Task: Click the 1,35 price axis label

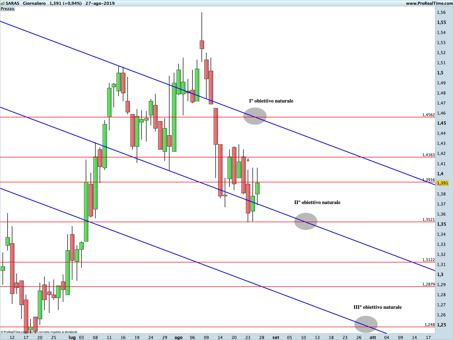Action: tap(441, 224)
